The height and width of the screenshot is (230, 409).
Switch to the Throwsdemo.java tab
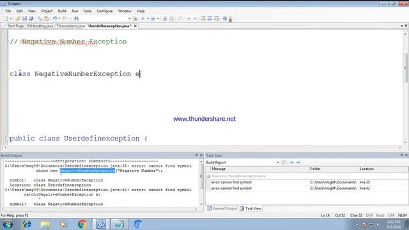[x=70, y=26]
